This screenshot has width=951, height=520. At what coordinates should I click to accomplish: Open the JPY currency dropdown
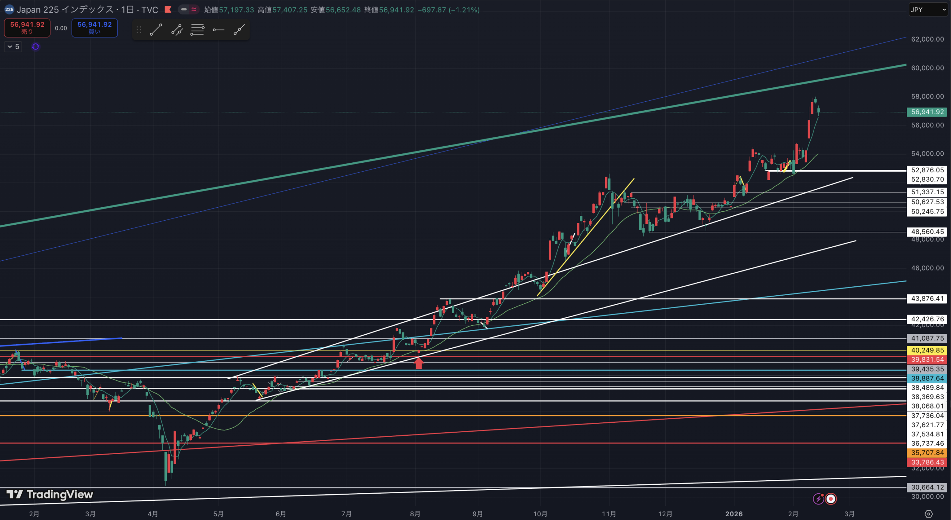928,10
